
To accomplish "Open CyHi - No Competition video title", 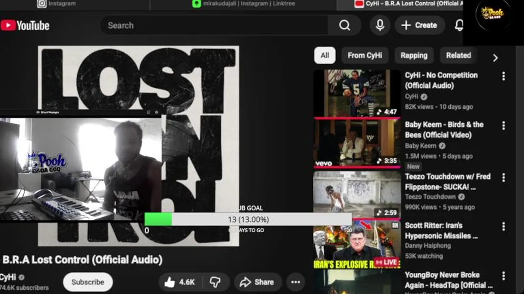I will point(441,80).
